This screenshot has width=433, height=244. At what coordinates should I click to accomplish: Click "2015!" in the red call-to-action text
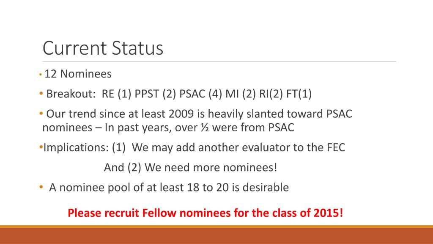click(328, 212)
